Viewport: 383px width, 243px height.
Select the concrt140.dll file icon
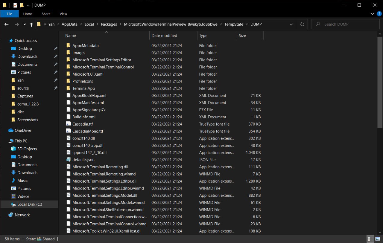point(68,138)
